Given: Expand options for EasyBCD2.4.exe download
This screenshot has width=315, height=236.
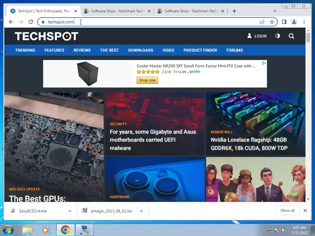Looking at the screenshot, I should click(70, 211).
